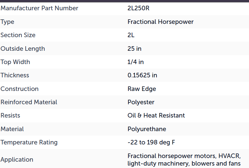Select the 0.15625 in thickness value
Viewport: 249px width, 168px height.
pyautogui.click(x=142, y=75)
